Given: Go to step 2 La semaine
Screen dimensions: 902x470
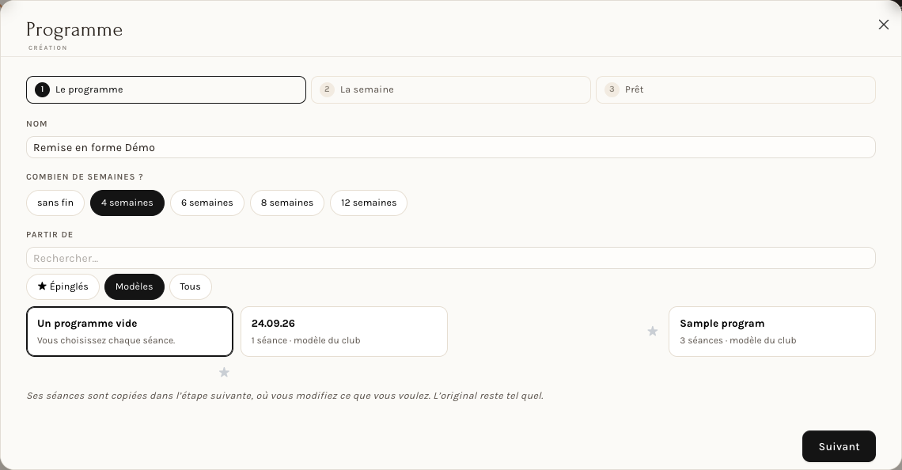Looking at the screenshot, I should pos(451,89).
